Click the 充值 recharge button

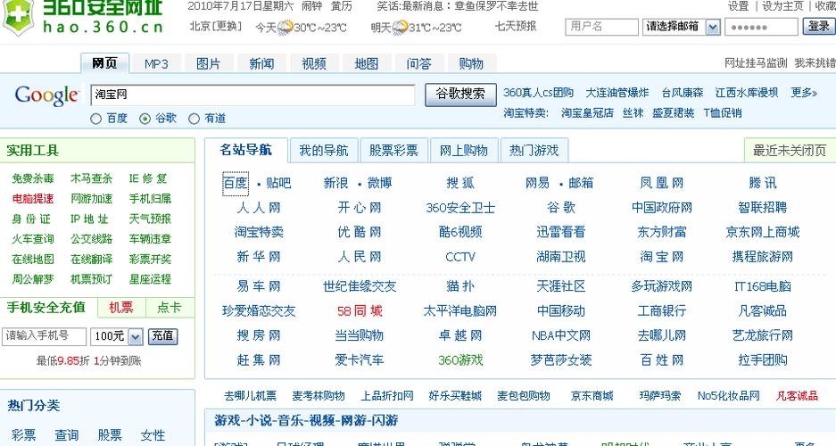pos(162,336)
